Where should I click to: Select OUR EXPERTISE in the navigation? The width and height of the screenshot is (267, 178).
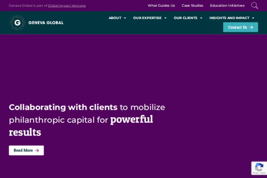click(147, 18)
